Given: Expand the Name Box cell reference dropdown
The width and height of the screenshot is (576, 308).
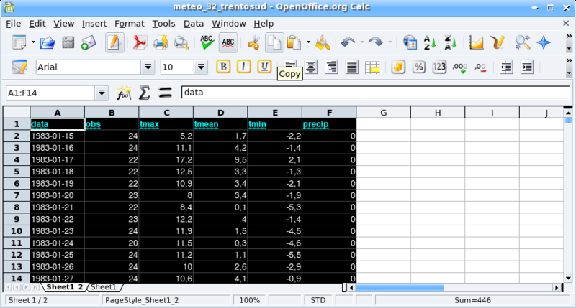Looking at the screenshot, I should point(102,93).
